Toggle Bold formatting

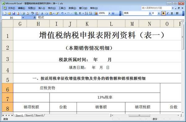(163, 13)
